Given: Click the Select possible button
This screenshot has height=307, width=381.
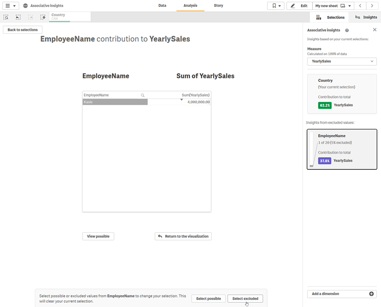Looking at the screenshot, I should [208, 298].
